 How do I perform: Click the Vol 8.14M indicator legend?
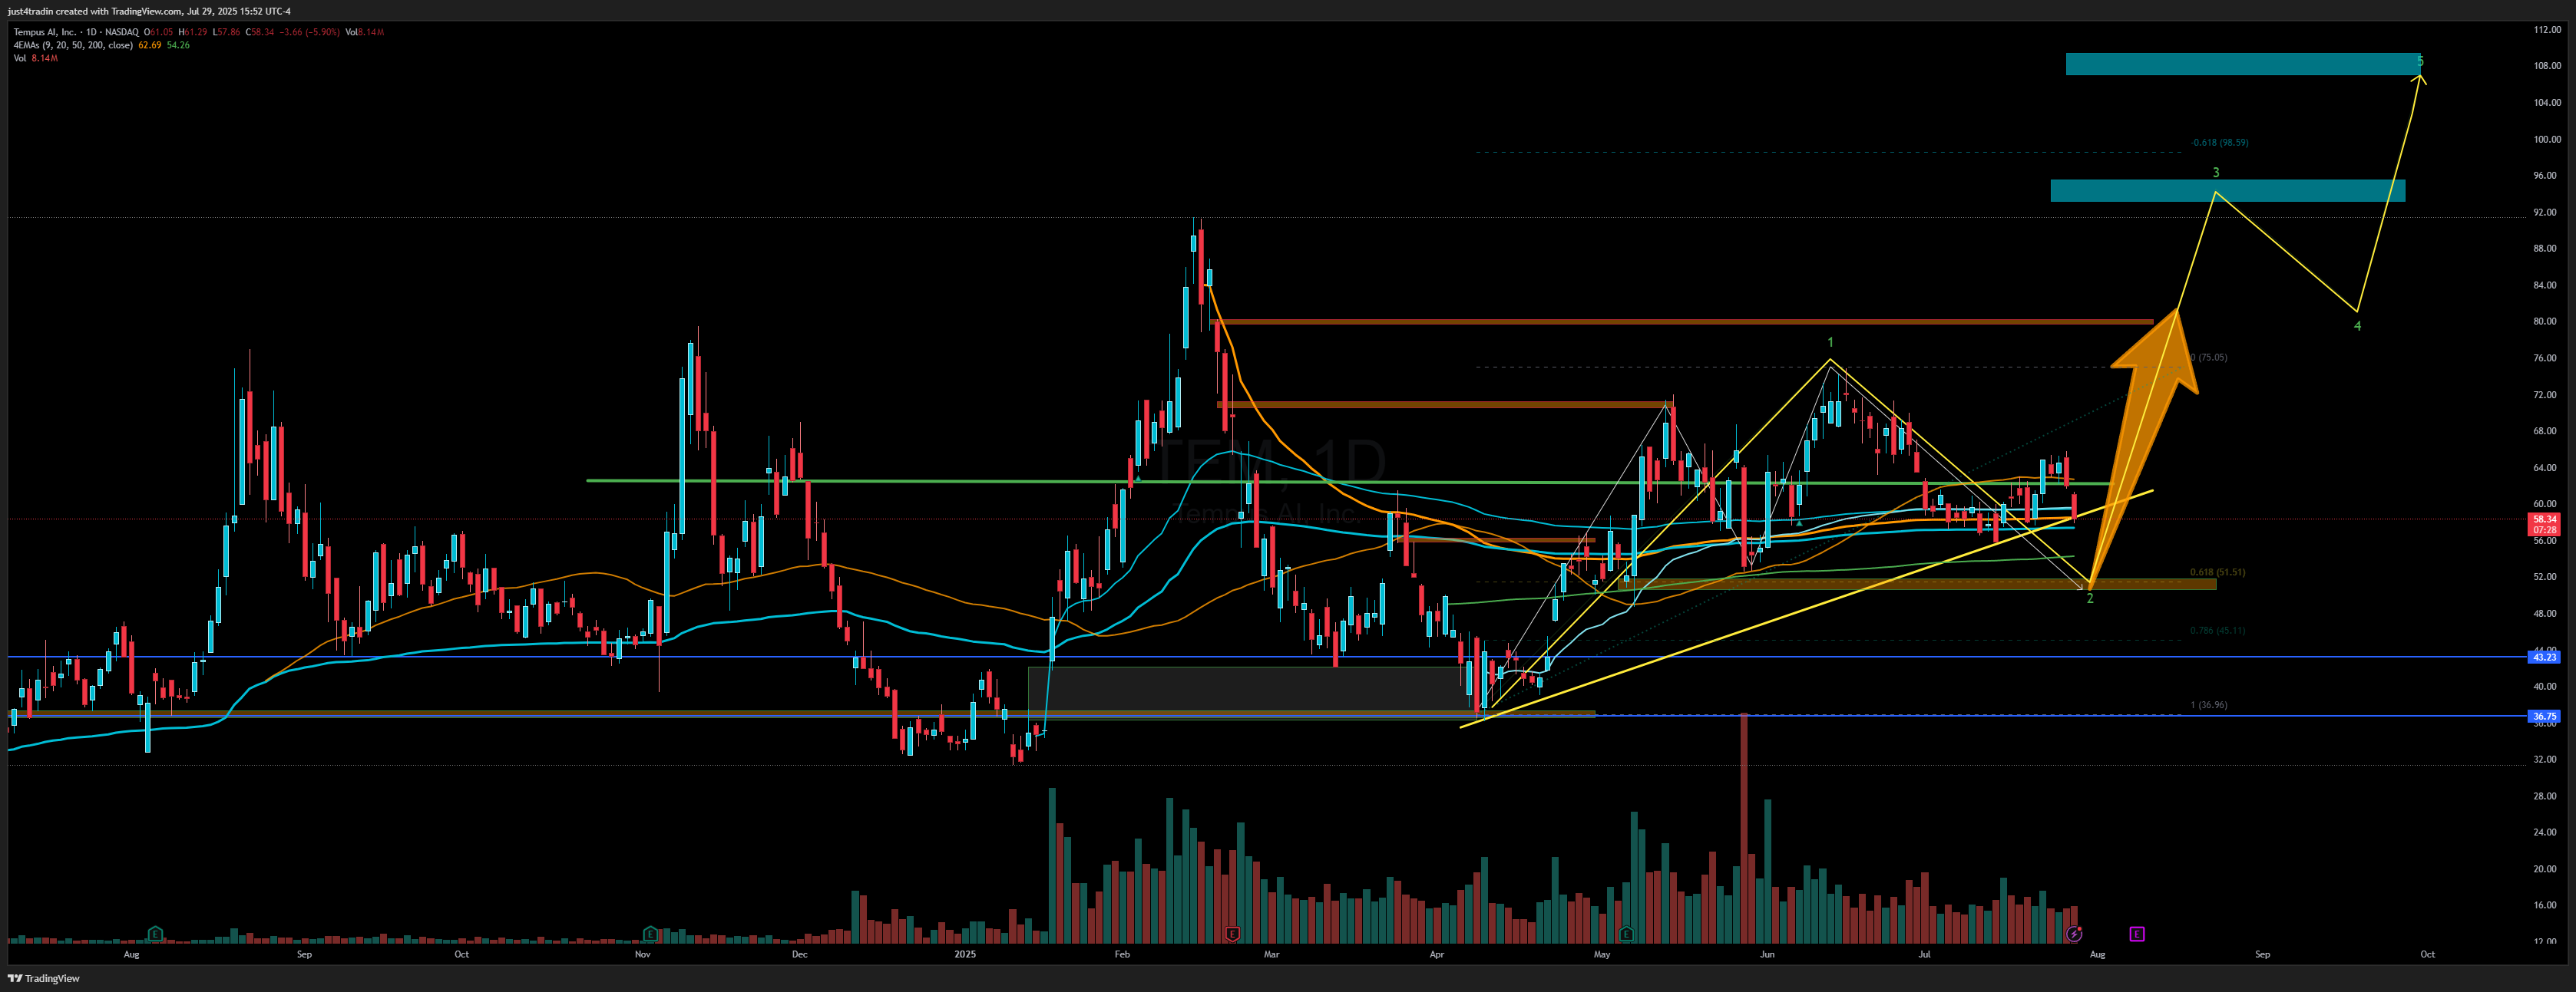click(x=36, y=58)
